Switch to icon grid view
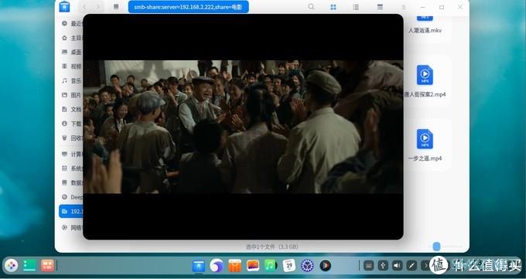The height and width of the screenshot is (279, 526). tap(333, 7)
